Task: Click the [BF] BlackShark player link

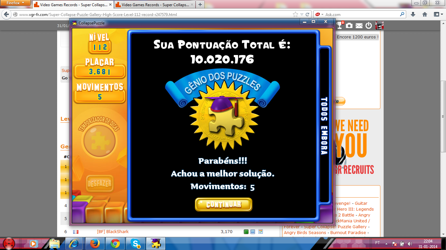Action: click(x=113, y=232)
